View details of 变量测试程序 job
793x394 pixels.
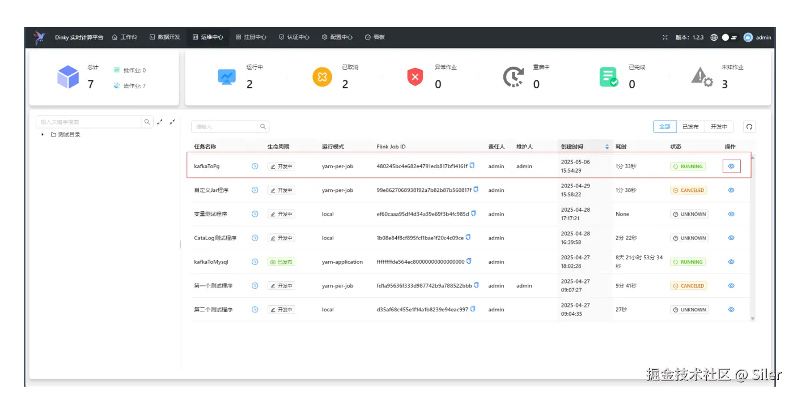point(731,214)
